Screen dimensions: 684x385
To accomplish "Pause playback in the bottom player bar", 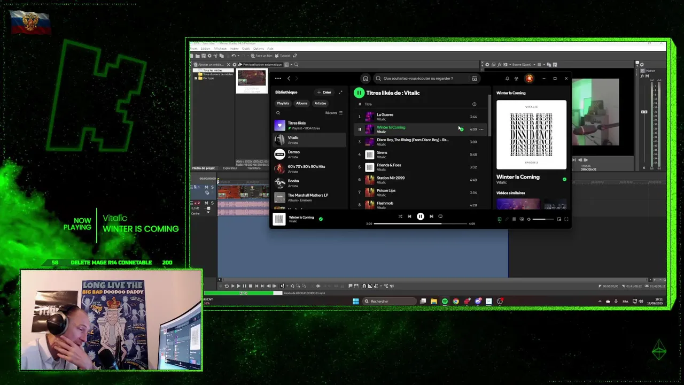I will click(x=421, y=217).
